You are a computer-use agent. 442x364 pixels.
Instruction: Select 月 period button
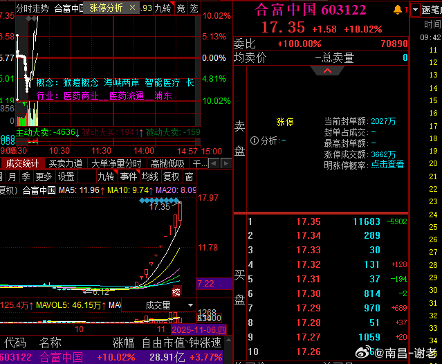click(x=12, y=176)
